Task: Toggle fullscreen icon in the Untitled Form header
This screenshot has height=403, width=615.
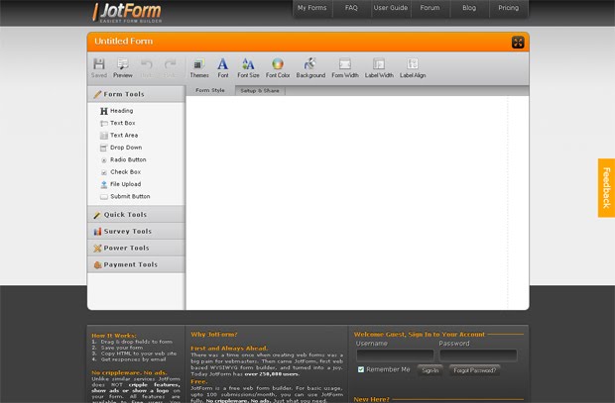Action: [518, 42]
